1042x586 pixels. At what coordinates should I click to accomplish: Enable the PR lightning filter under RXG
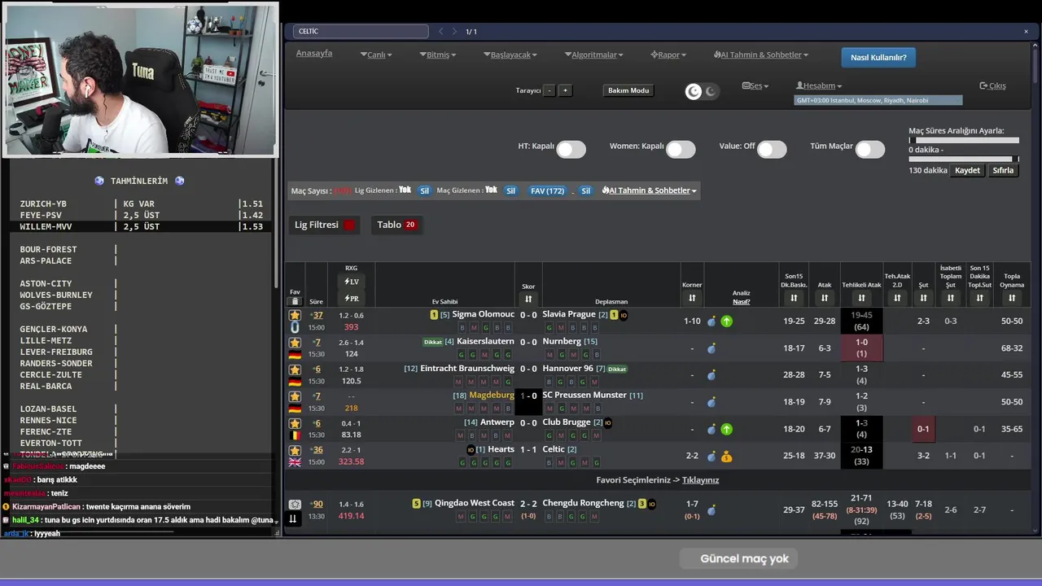point(351,299)
